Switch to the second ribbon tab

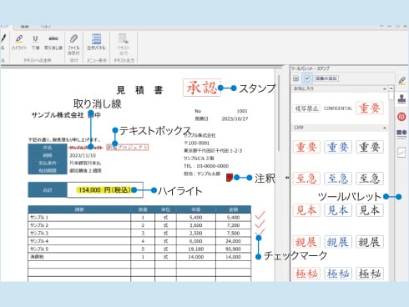pyautogui.click(x=24, y=27)
